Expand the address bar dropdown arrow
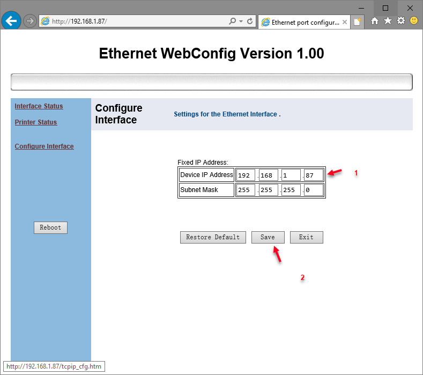This screenshot has height=375, width=423. tap(241, 21)
